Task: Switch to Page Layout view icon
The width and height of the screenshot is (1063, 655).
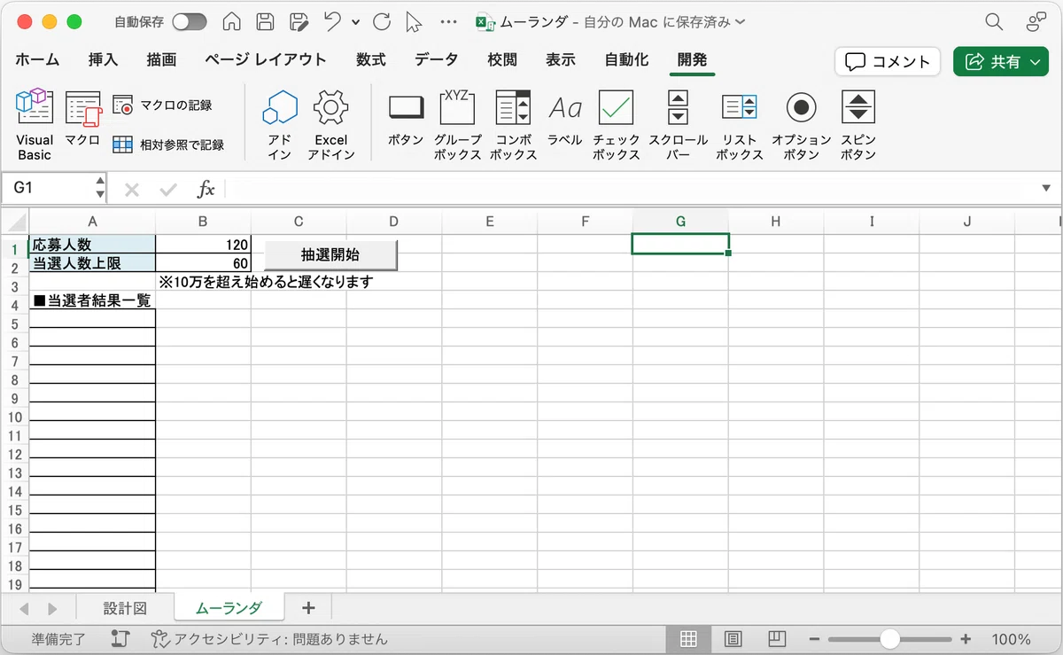Action: tap(733, 639)
